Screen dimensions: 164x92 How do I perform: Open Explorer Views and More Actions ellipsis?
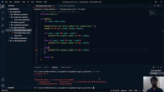pos(29,6)
